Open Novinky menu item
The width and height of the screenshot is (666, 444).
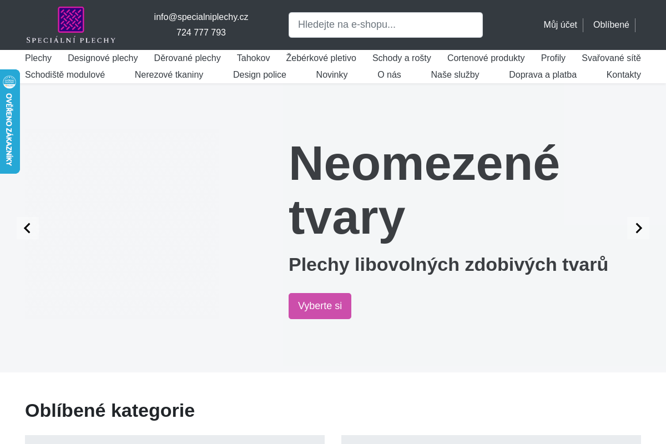click(332, 75)
